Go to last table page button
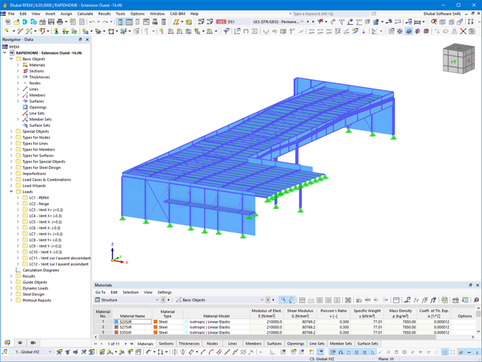Viewport: 482px width, 362px height. coord(132,343)
